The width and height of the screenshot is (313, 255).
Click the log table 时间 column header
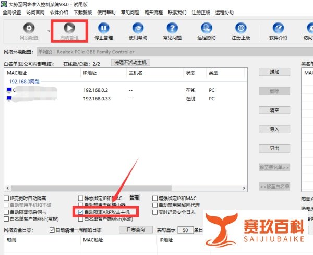pyautogui.click(x=42, y=240)
